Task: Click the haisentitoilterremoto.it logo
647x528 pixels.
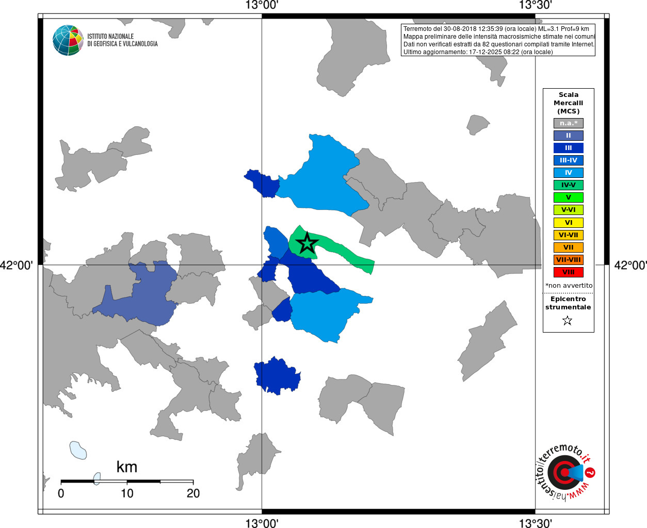Action: coord(565,472)
